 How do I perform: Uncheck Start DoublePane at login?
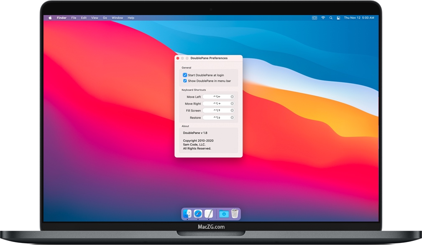pyautogui.click(x=185, y=75)
